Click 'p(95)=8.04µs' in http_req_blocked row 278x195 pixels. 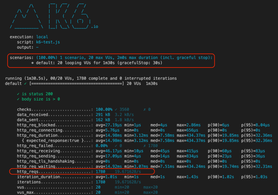[x=255, y=125]
